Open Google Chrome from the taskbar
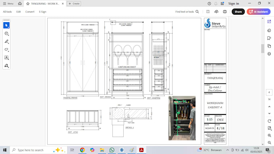The height and width of the screenshot is (154, 274). pos(82,150)
